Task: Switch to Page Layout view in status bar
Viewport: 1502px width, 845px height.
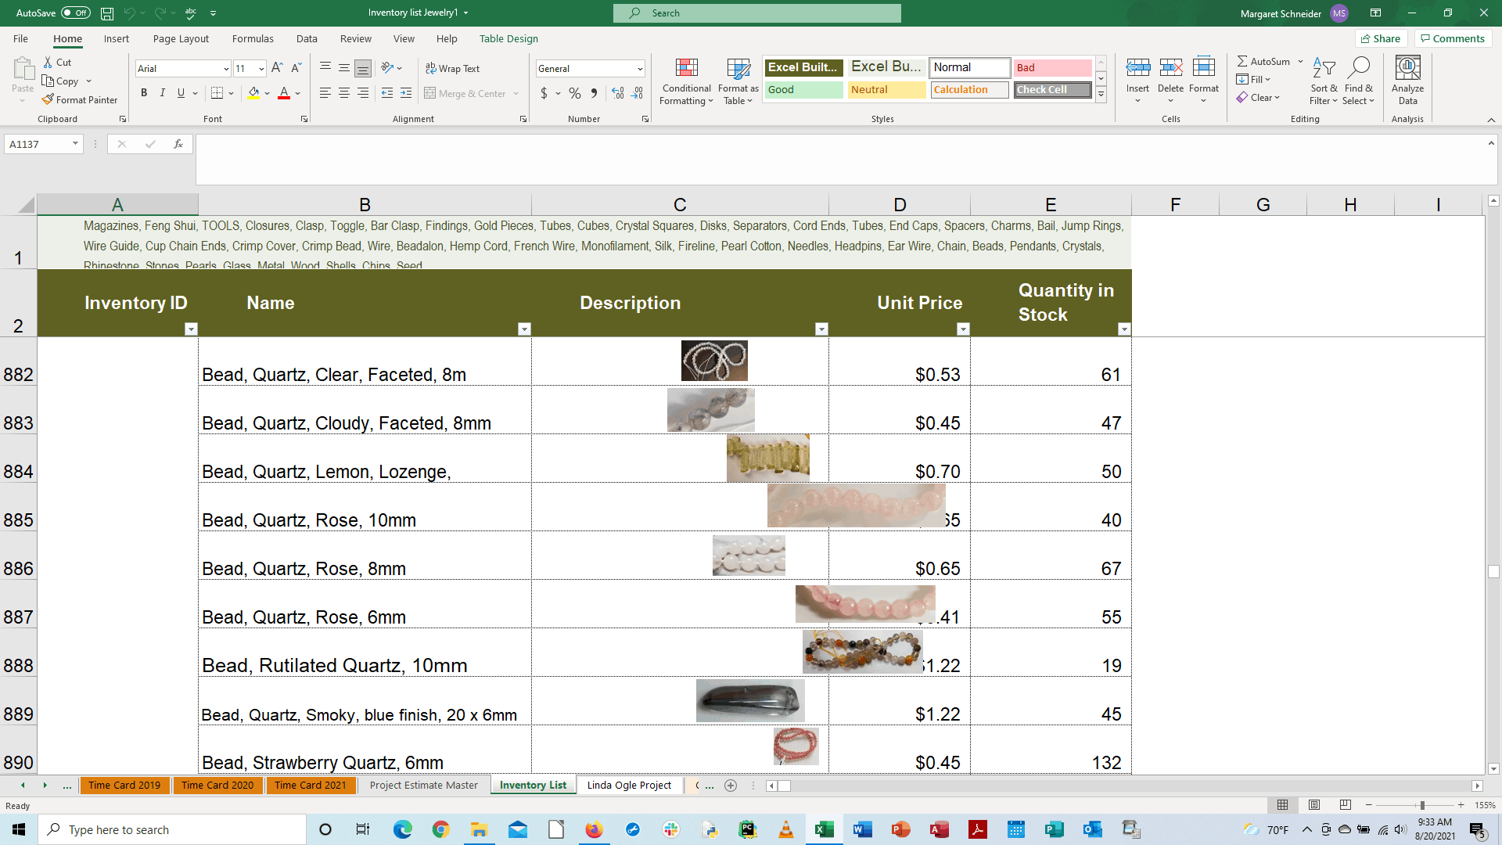Action: 1314,805
